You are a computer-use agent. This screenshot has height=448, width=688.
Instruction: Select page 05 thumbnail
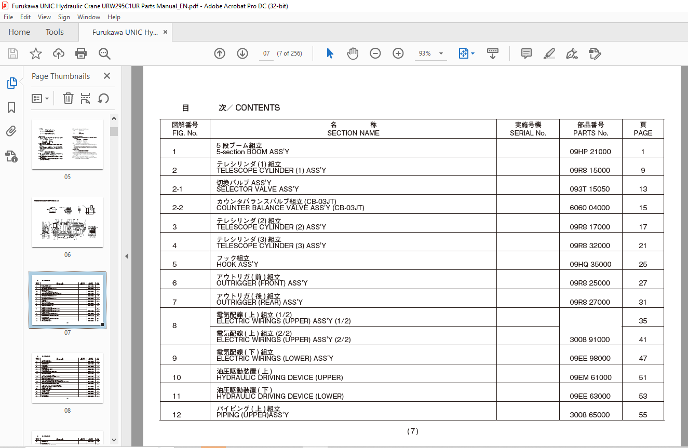click(68, 144)
